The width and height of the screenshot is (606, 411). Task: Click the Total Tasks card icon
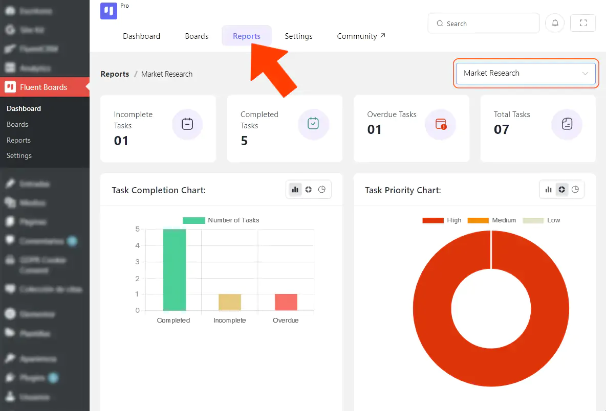(567, 124)
